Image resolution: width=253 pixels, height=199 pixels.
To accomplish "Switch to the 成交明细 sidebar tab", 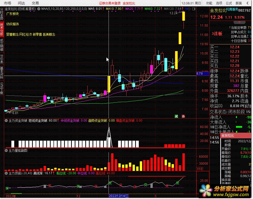I will coord(2,45).
